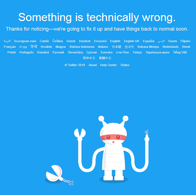Choose 简体中文 language
This screenshot has height=195, width=196.
click(x=89, y=58)
